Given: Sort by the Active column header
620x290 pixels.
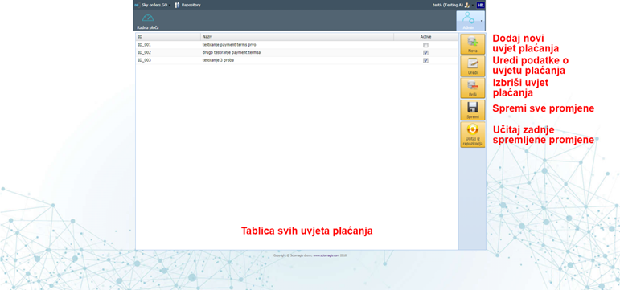Looking at the screenshot, I should point(425,37).
